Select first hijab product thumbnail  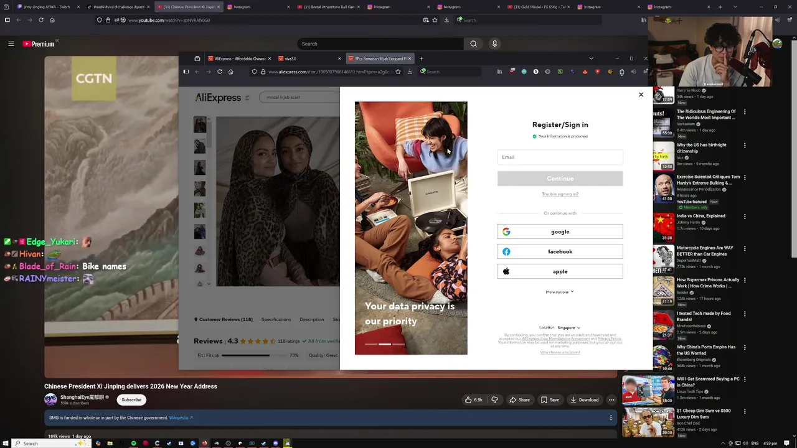199,124
